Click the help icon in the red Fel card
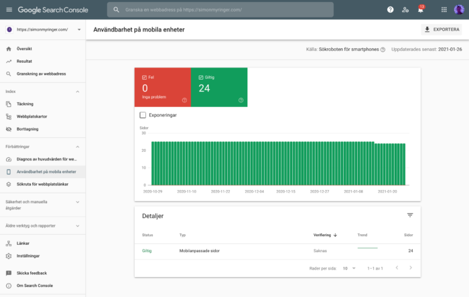This screenshot has width=469, height=297. (x=184, y=100)
